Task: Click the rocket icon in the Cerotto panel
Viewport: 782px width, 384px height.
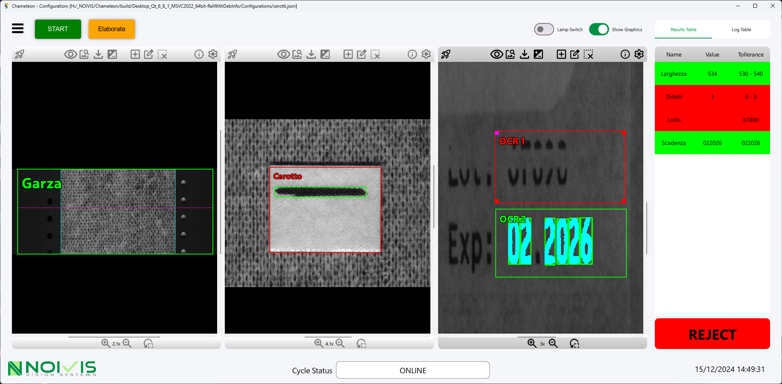Action: (x=232, y=54)
